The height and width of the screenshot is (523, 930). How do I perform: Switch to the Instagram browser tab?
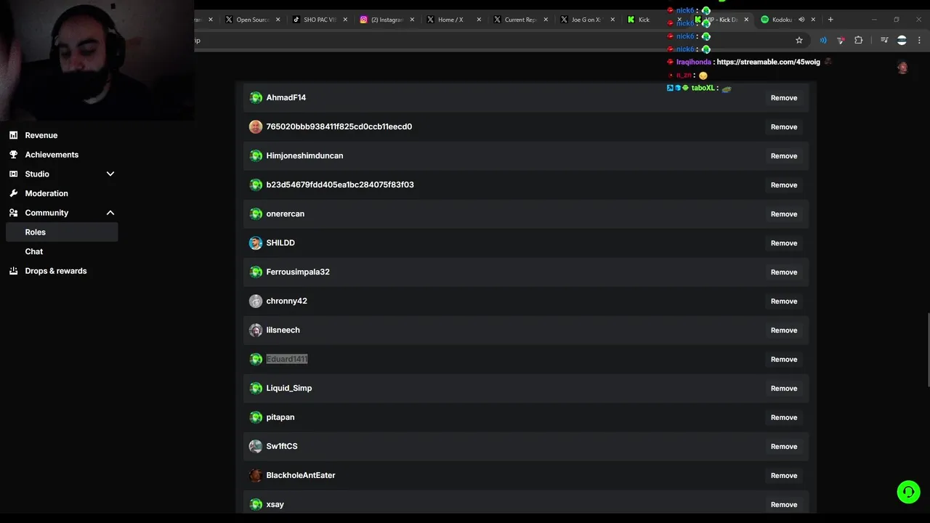point(386,20)
